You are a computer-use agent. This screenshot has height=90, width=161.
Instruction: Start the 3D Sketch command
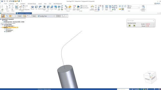pyautogui.click(x=20, y=8)
